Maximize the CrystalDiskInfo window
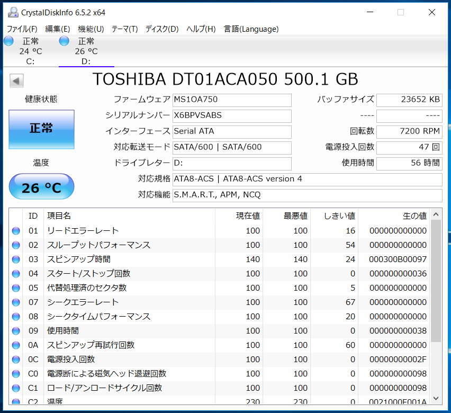Image resolution: width=451 pixels, height=413 pixels. pos(401,12)
